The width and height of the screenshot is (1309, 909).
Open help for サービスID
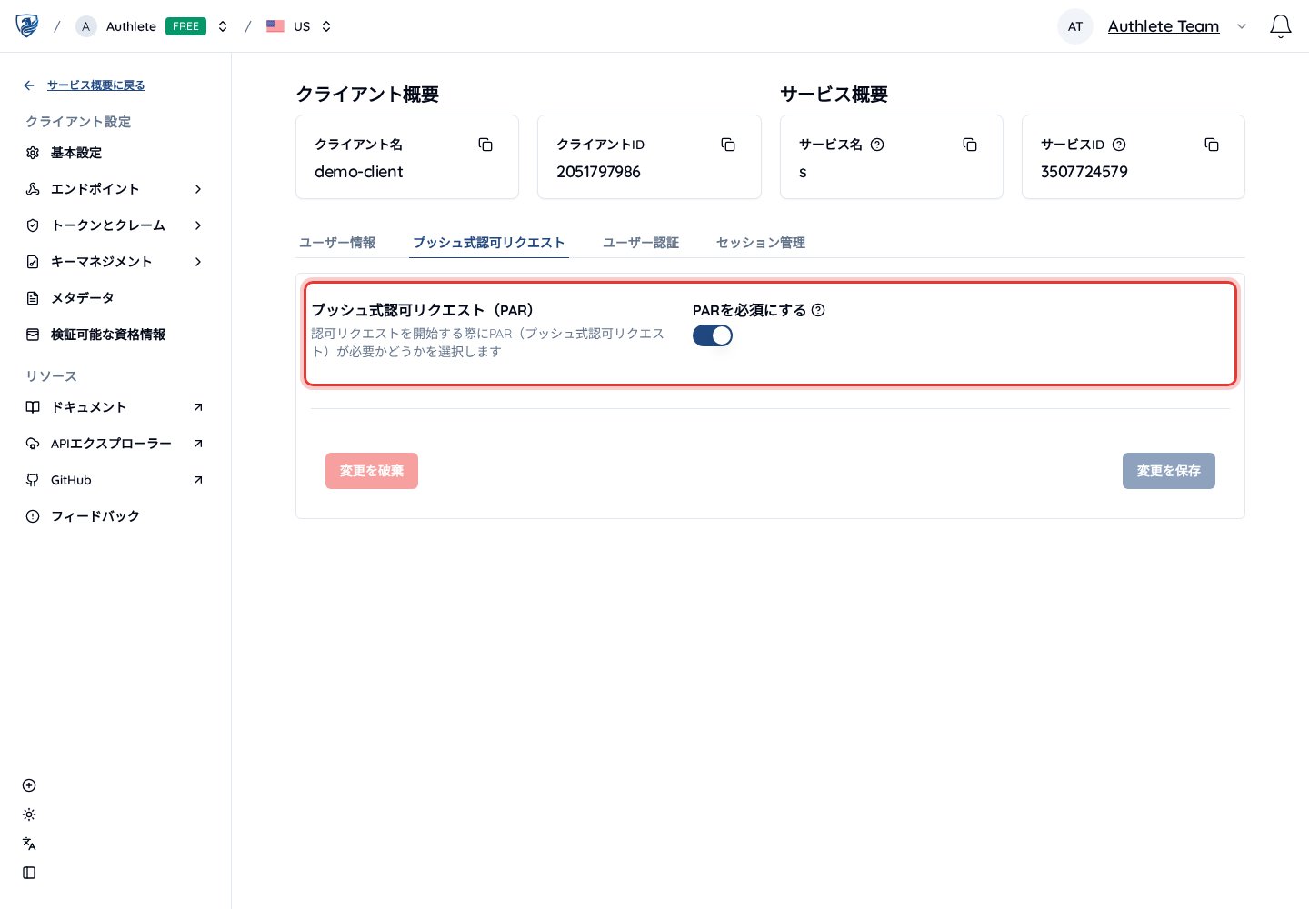1119,145
